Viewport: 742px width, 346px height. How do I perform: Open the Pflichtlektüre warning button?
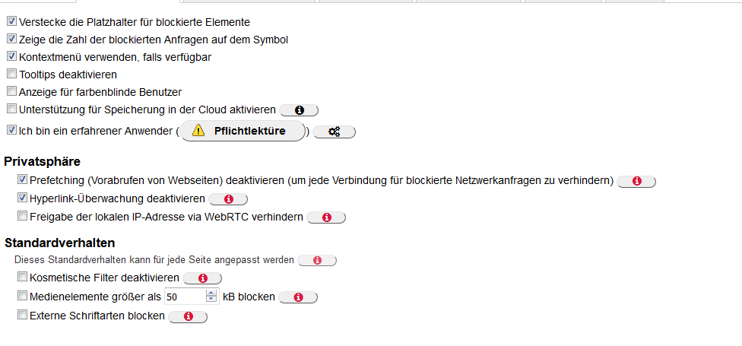(241, 131)
